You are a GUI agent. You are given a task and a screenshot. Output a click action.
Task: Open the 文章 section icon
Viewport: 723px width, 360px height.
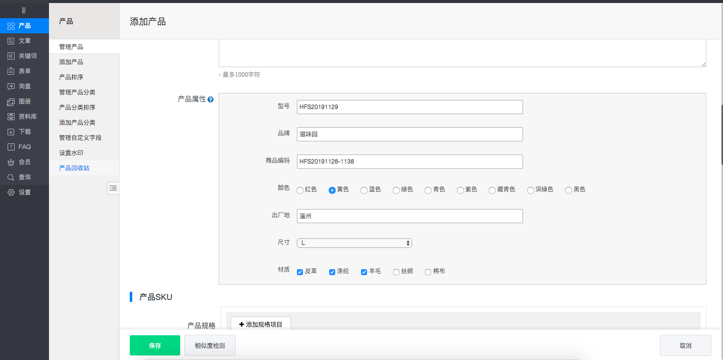(11, 41)
